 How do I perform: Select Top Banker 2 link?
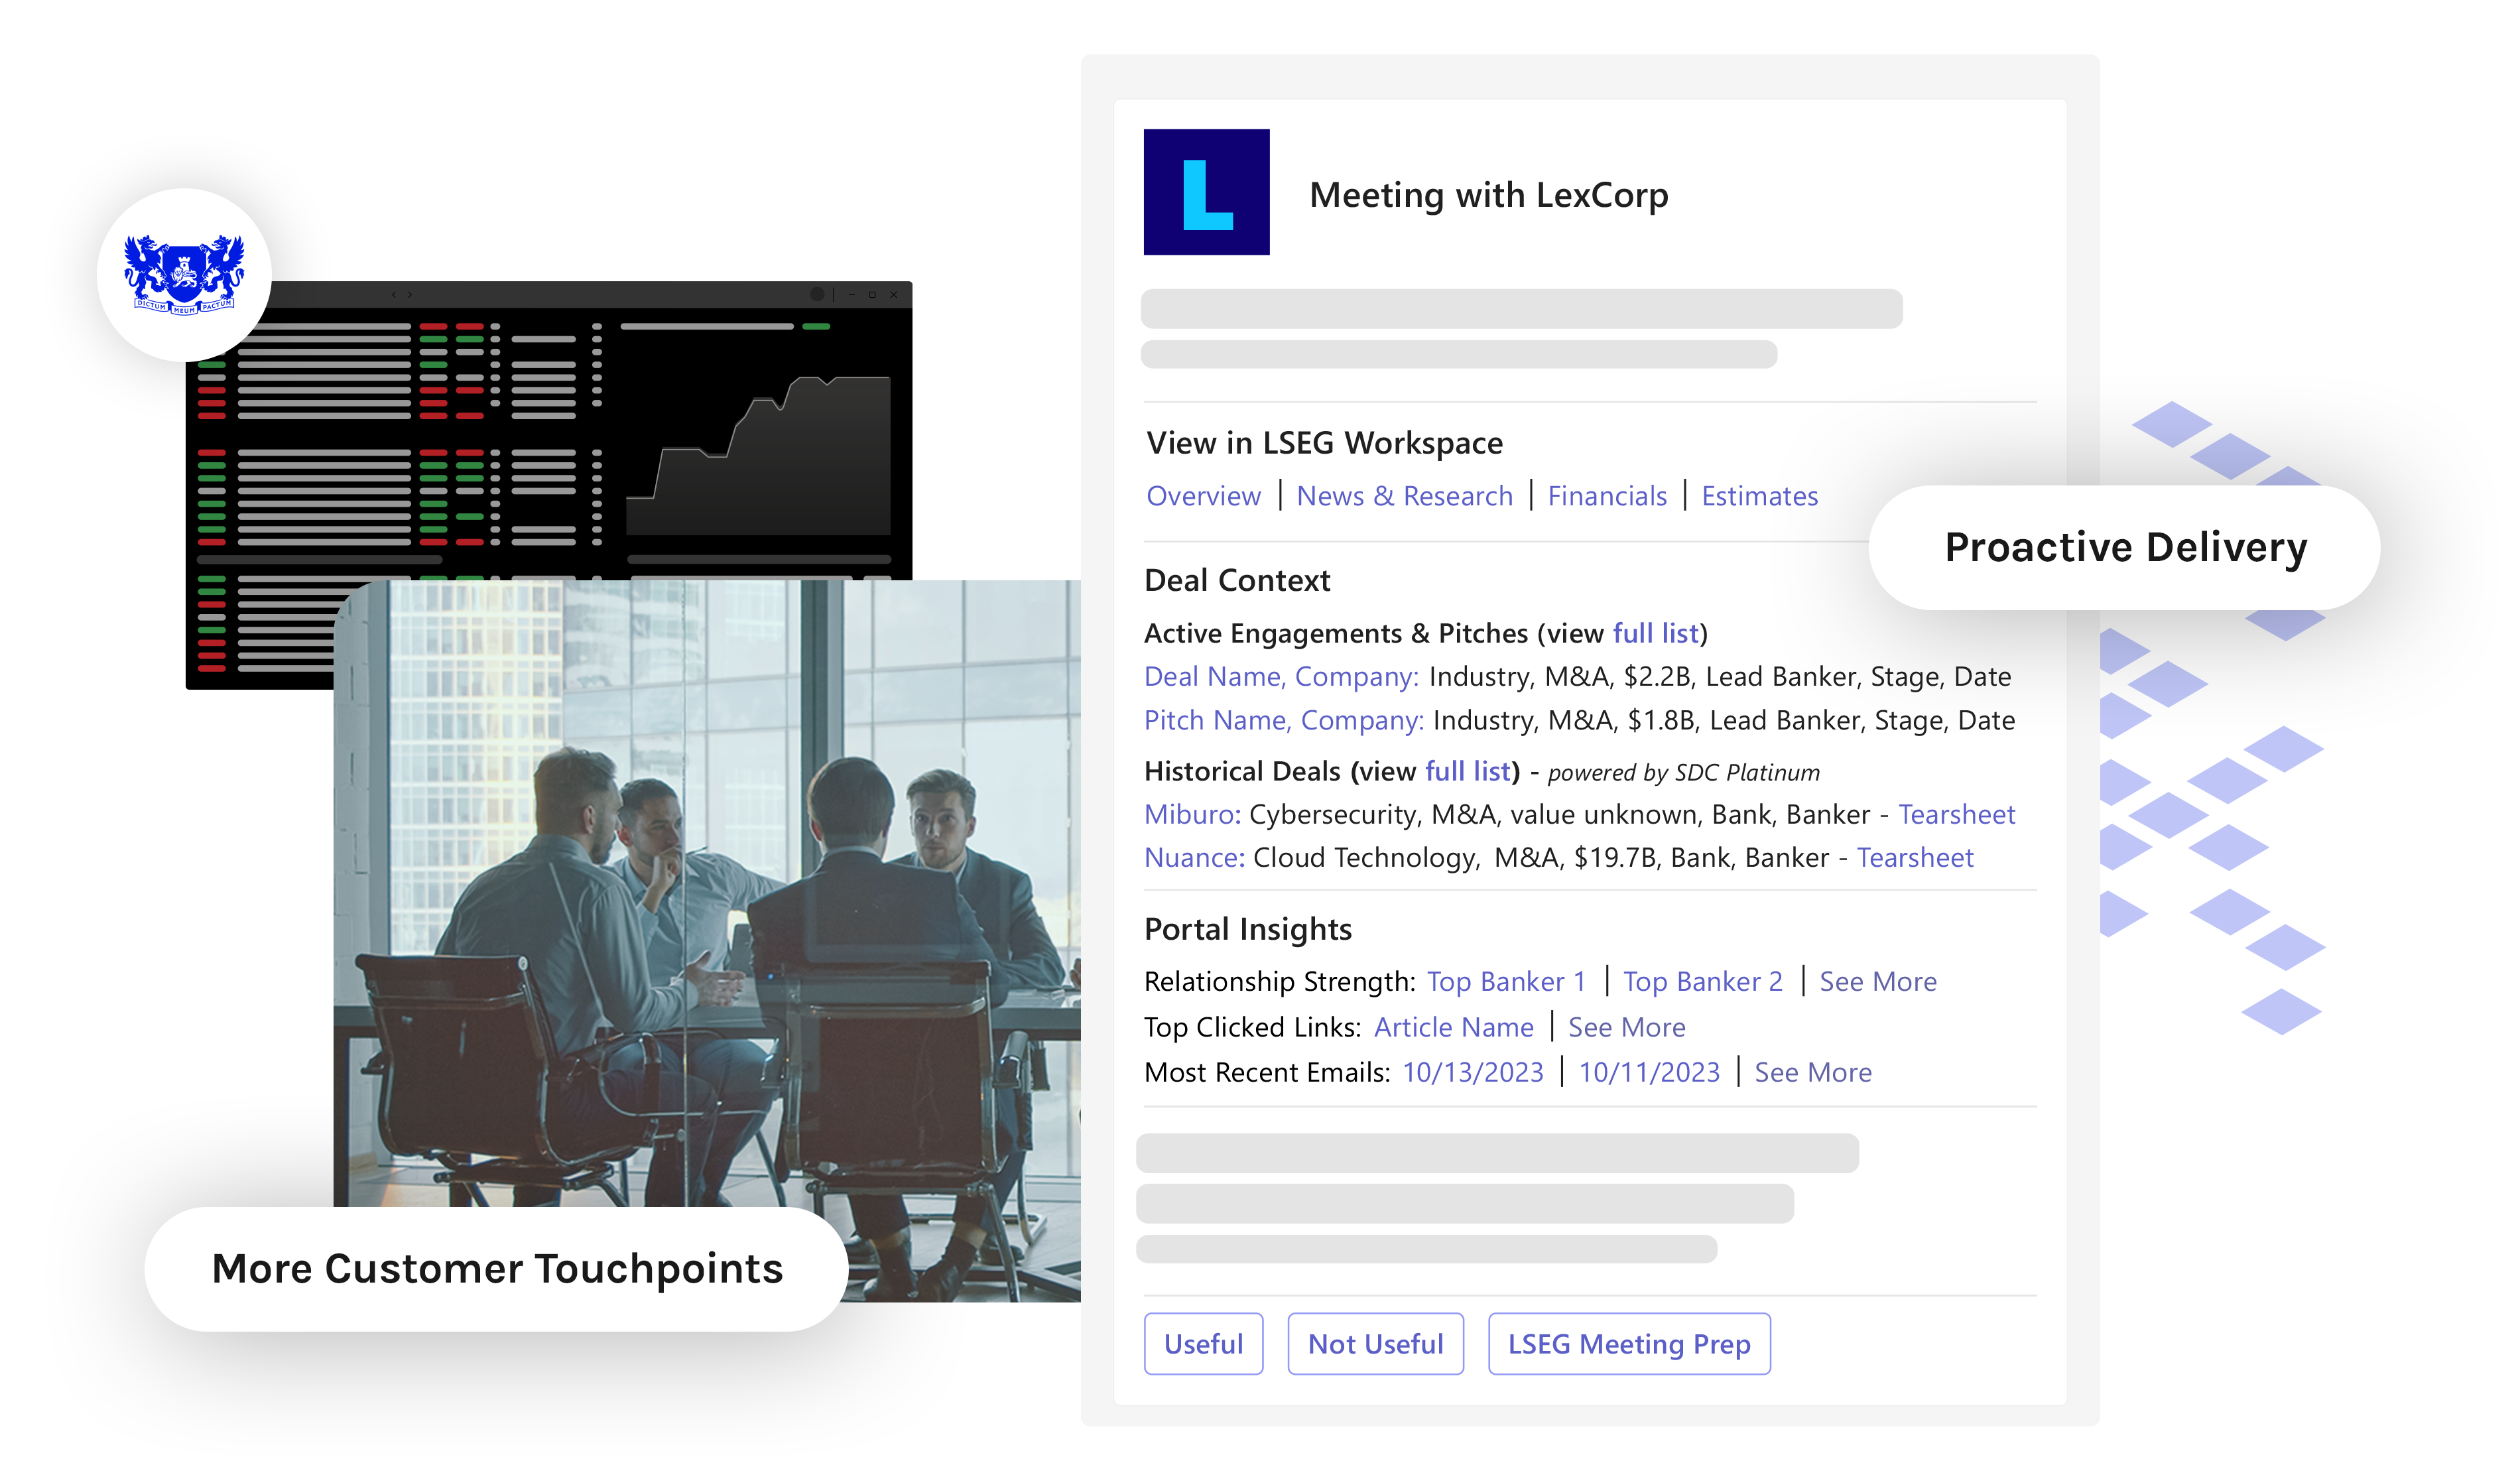[1702, 981]
